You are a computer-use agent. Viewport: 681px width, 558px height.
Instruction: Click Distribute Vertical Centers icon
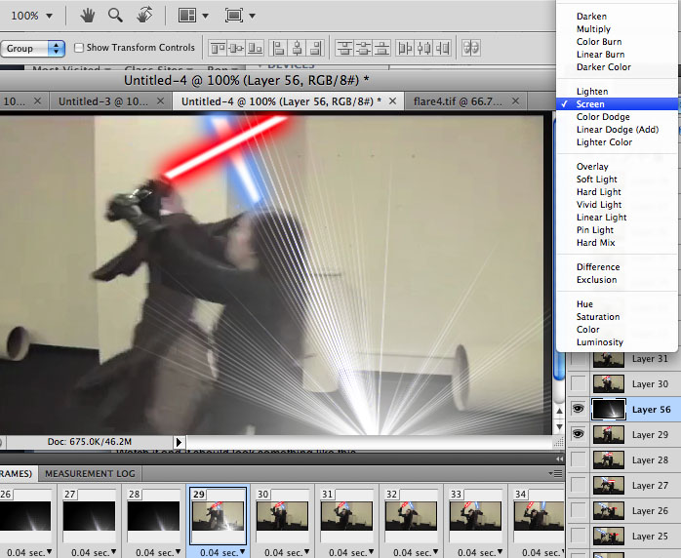364,48
